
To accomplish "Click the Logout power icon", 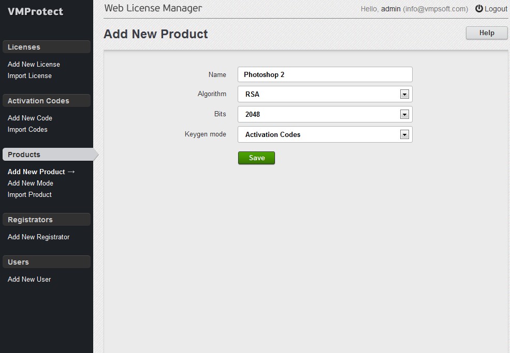I will pos(479,8).
